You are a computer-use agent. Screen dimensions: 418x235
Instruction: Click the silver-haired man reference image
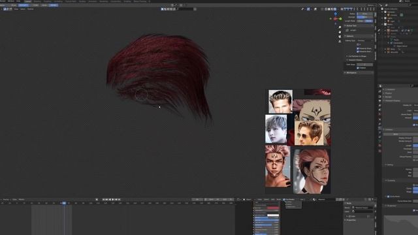(x=276, y=129)
